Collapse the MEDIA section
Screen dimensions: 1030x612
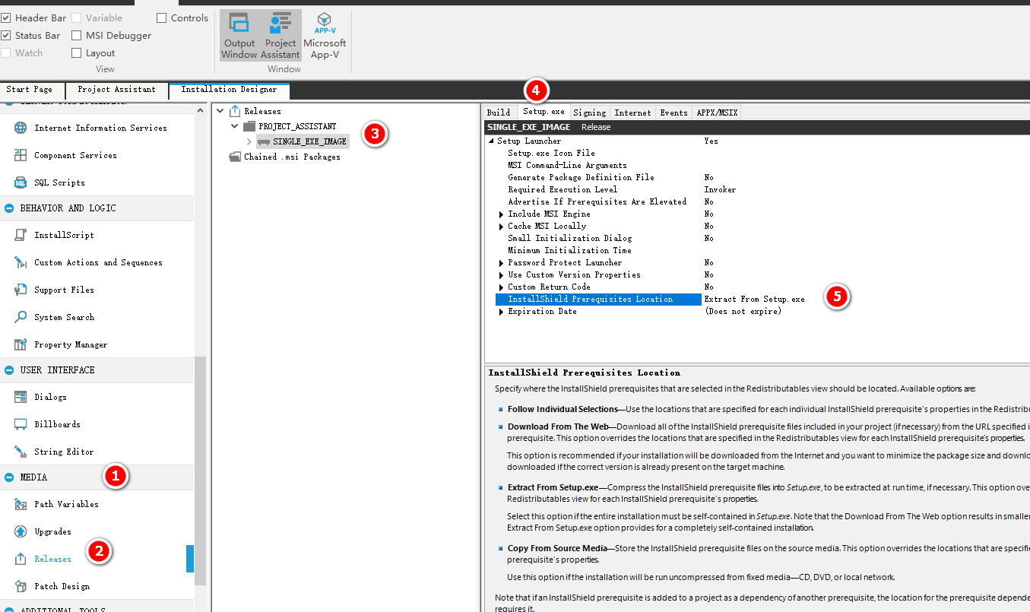pos(10,477)
